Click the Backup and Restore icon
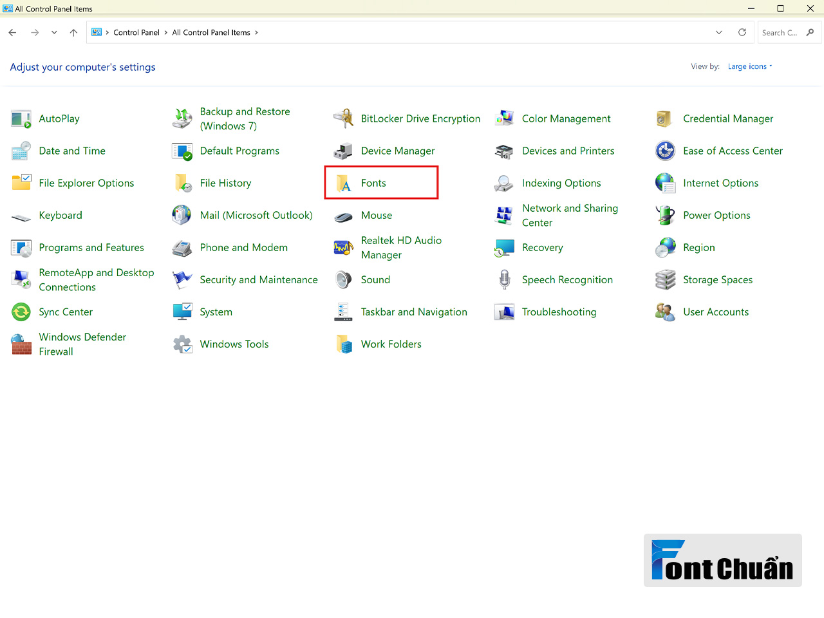The height and width of the screenshot is (618, 824). tap(182, 118)
